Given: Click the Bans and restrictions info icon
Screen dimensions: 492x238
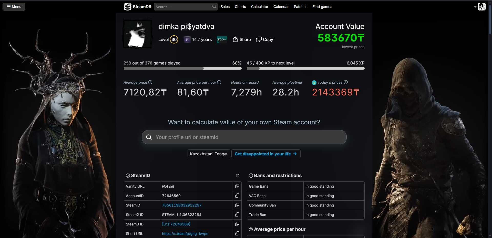Looking at the screenshot, I should point(251,176).
